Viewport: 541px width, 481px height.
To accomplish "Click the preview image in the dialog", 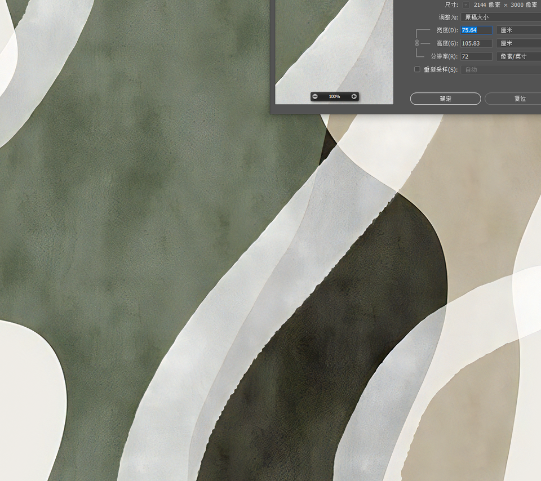I will [x=334, y=45].
